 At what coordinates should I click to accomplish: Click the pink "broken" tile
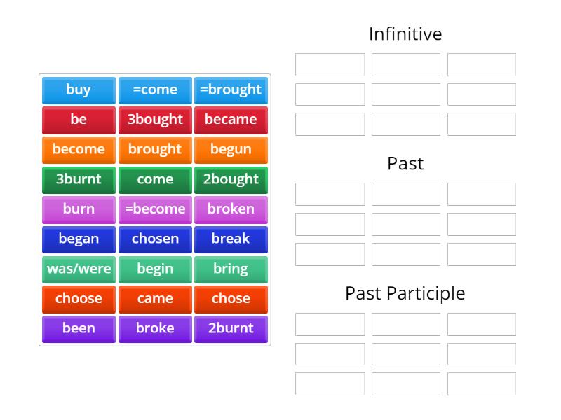point(231,209)
